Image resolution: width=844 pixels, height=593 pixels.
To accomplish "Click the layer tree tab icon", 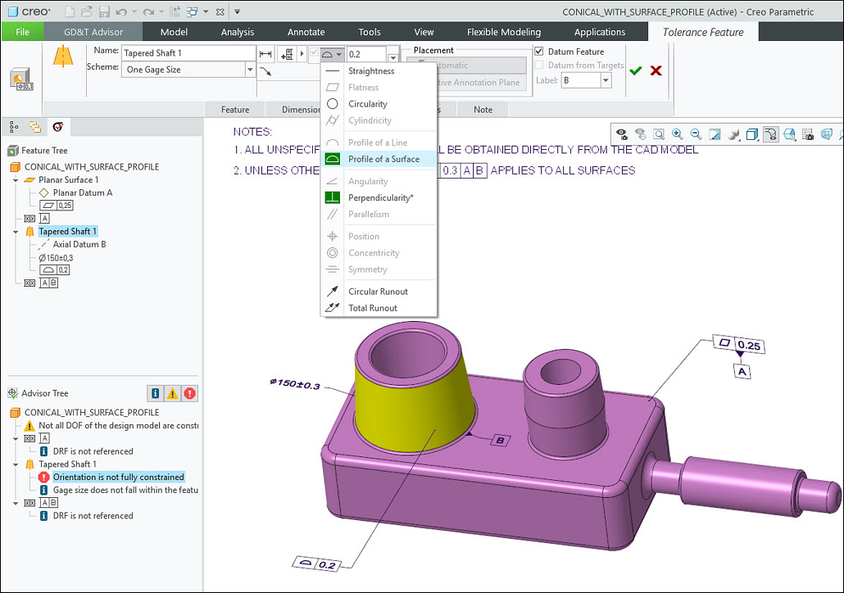I will 35,127.
